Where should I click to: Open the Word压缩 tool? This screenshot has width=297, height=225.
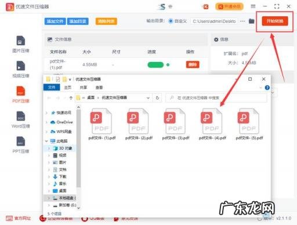(21, 119)
